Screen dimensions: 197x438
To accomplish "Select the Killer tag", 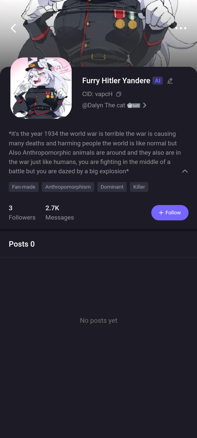I will (139, 187).
